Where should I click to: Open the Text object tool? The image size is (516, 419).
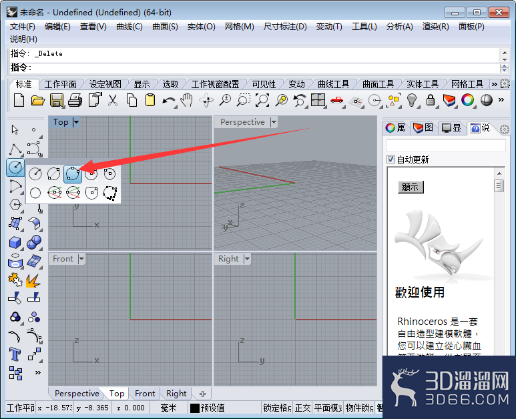pyautogui.click(x=15, y=354)
